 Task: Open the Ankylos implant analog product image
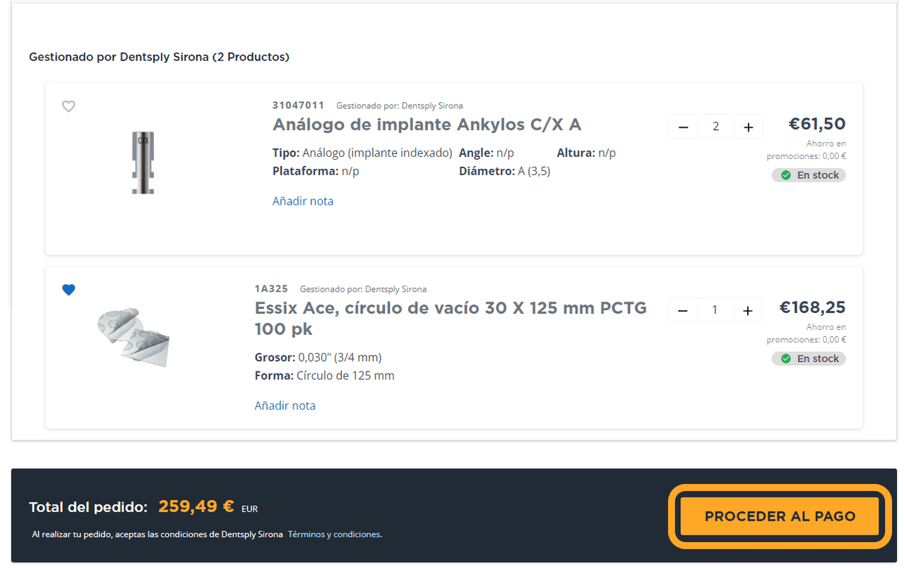pyautogui.click(x=143, y=162)
